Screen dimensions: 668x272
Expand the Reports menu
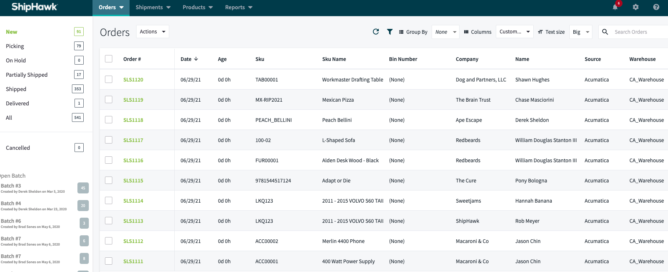(239, 7)
